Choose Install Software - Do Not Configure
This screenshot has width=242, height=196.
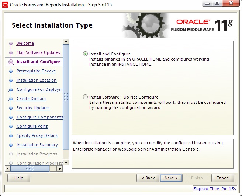coord(86,97)
